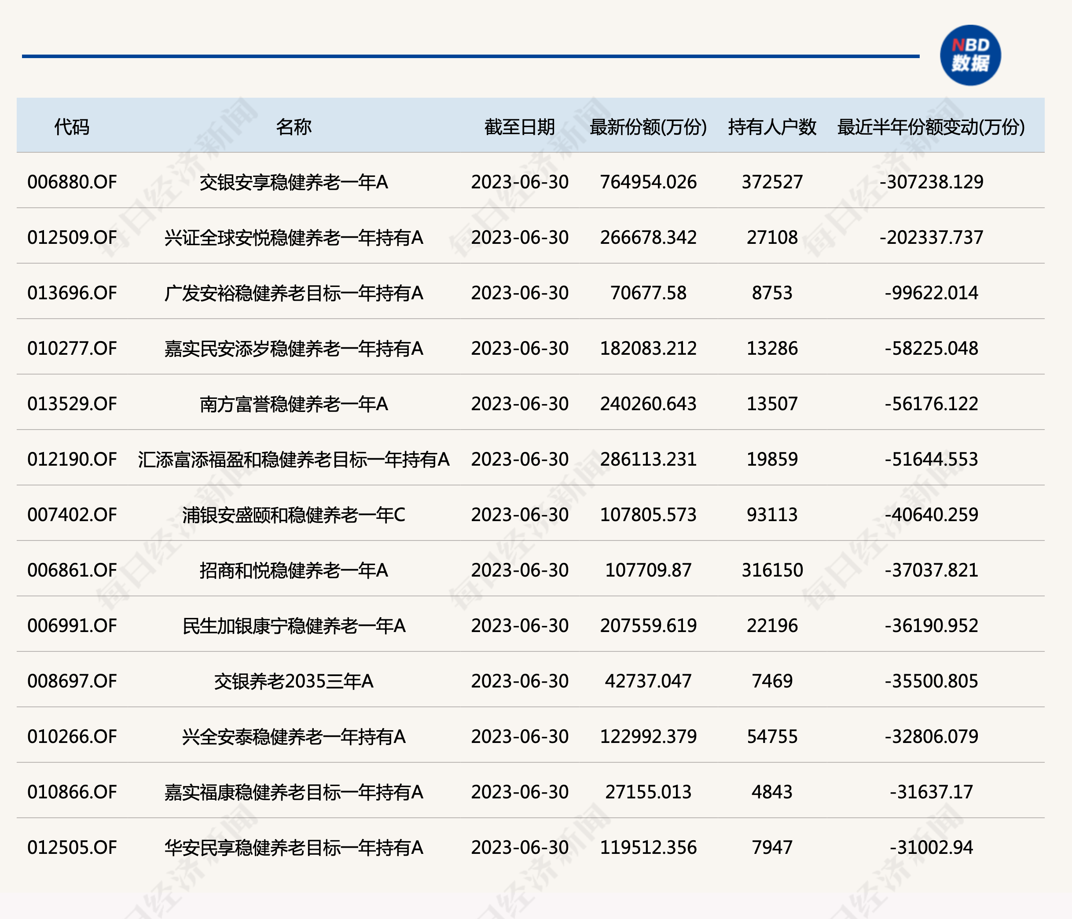This screenshot has width=1072, height=919.
Task: Click fund name 招商和悦稳健养老一年A
Action: point(294,570)
